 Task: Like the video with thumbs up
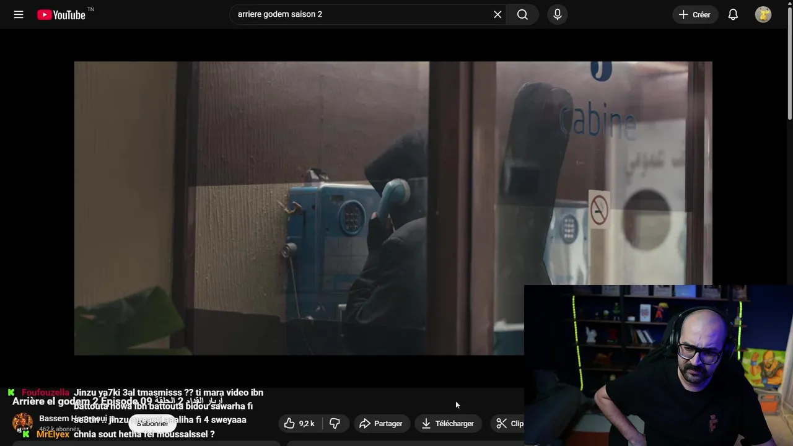point(300,424)
